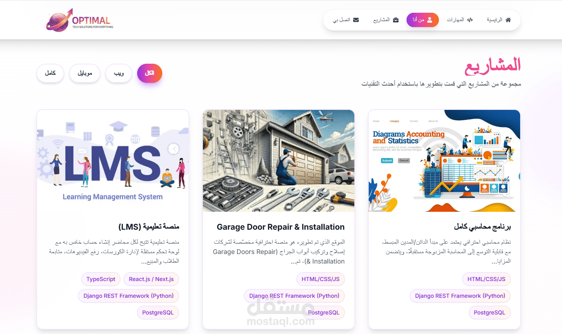Click the user icon in the من أنا pill
The height and width of the screenshot is (334, 562).
tap(429, 20)
